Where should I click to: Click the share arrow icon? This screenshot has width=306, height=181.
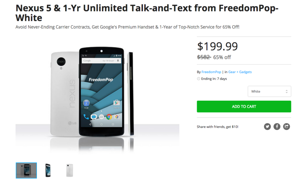pyautogui.click(x=287, y=126)
